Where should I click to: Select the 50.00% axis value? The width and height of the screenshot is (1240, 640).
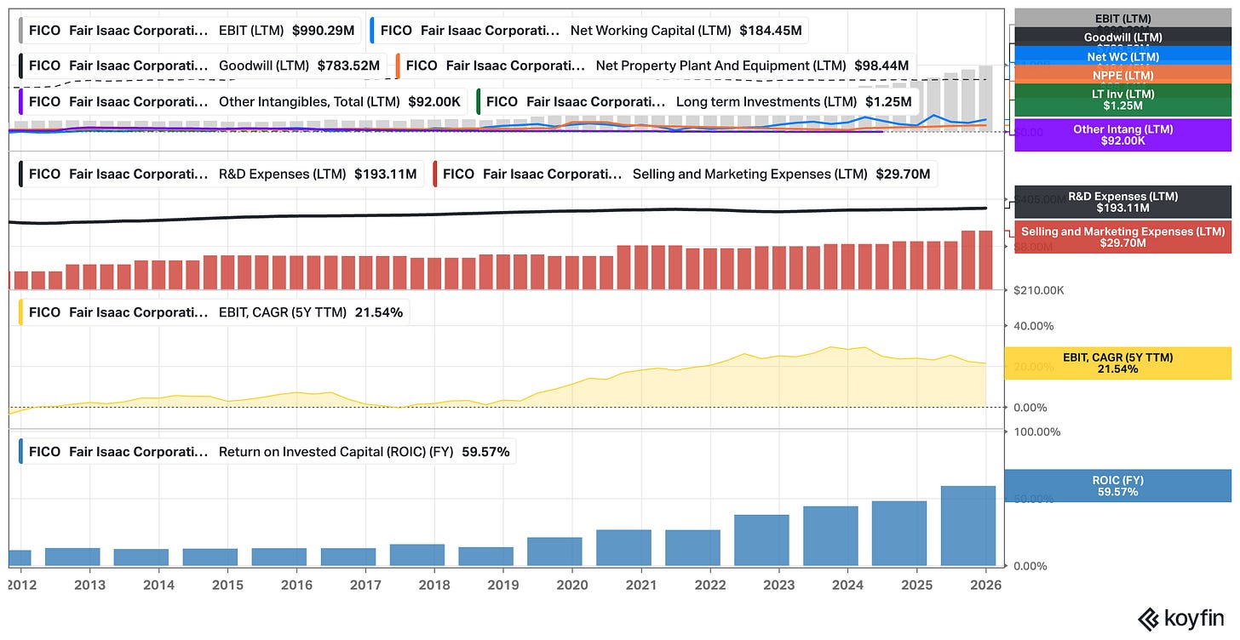click(x=1034, y=499)
